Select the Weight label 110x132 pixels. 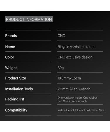tap(11, 68)
